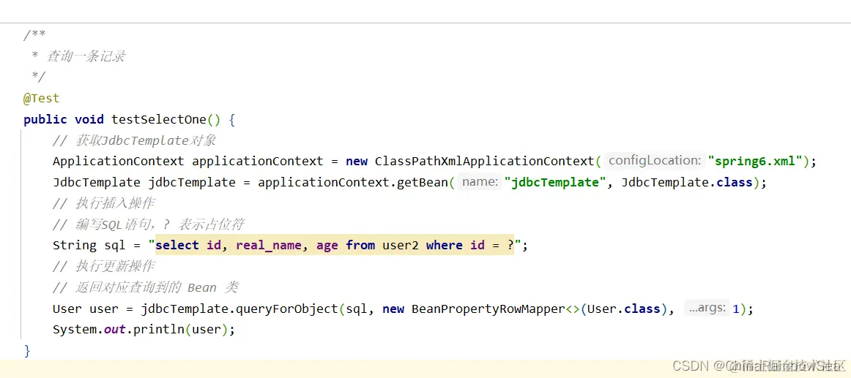The height and width of the screenshot is (378, 851).
Task: Click the "jdbcTemplate" bean name string
Action: click(554, 182)
